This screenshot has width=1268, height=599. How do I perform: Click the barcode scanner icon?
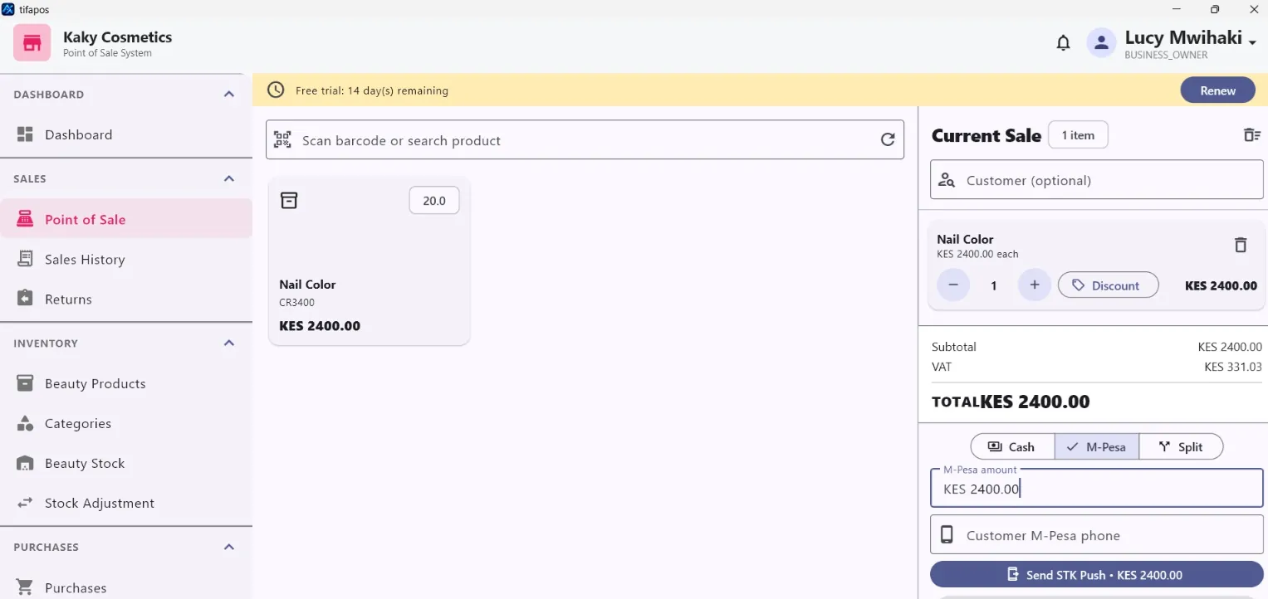click(283, 140)
